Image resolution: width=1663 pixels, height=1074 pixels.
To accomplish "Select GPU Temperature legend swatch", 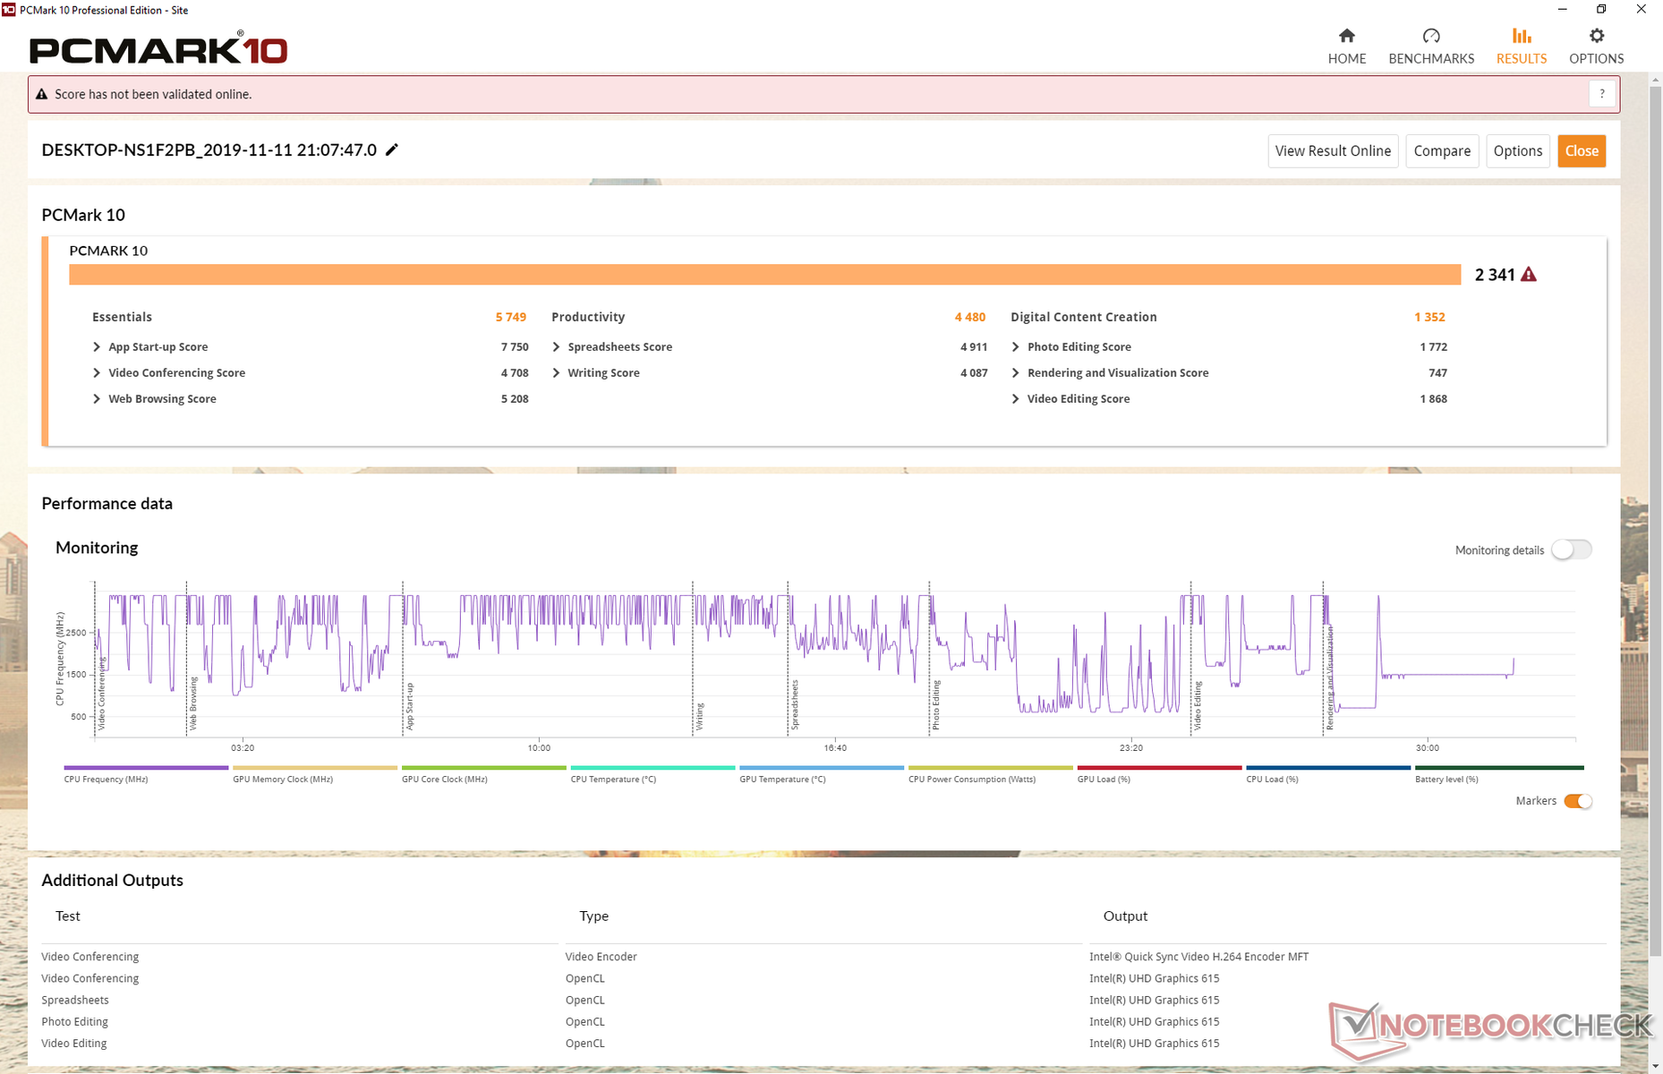I will coord(822,767).
